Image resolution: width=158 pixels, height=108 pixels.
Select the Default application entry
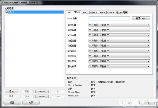pos(34,12)
